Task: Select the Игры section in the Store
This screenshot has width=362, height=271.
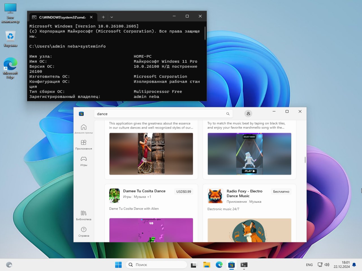Action: click(x=83, y=161)
